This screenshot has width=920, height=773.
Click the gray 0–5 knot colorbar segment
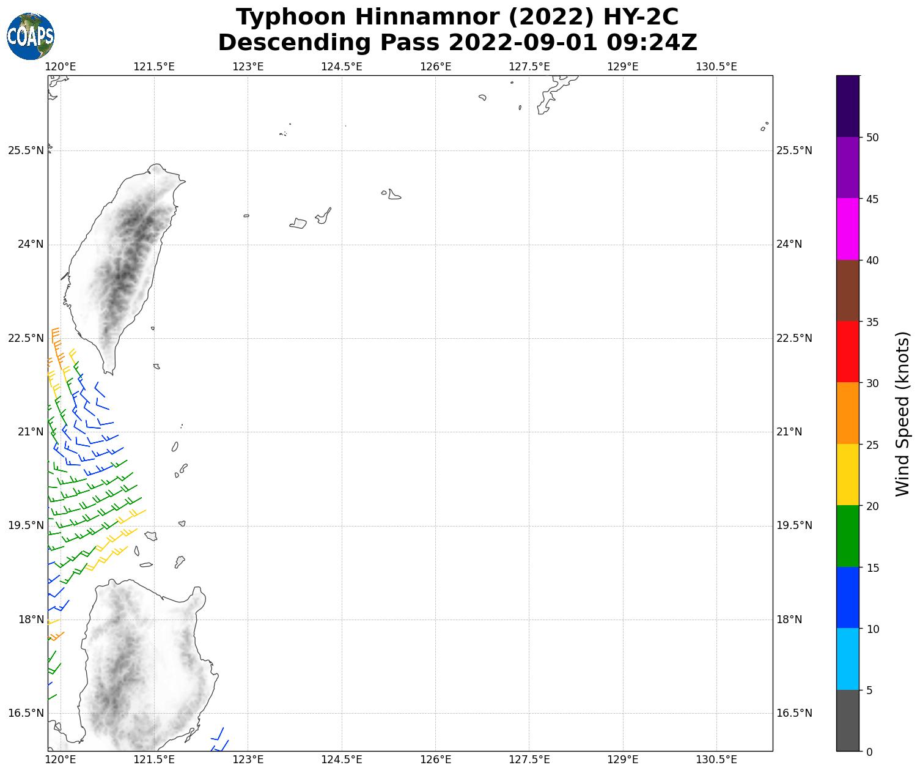(x=847, y=720)
